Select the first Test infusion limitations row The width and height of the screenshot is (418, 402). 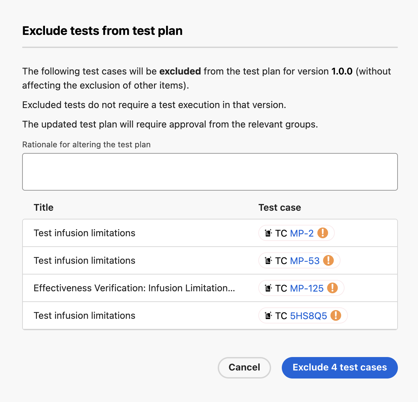[x=210, y=233]
